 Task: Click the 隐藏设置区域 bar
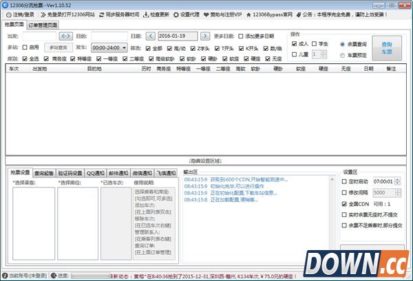point(206,161)
